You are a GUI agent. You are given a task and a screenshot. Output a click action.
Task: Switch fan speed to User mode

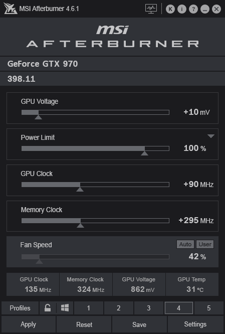[205, 244]
